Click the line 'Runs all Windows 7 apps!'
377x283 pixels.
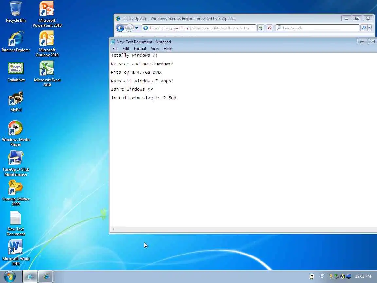[142, 81]
